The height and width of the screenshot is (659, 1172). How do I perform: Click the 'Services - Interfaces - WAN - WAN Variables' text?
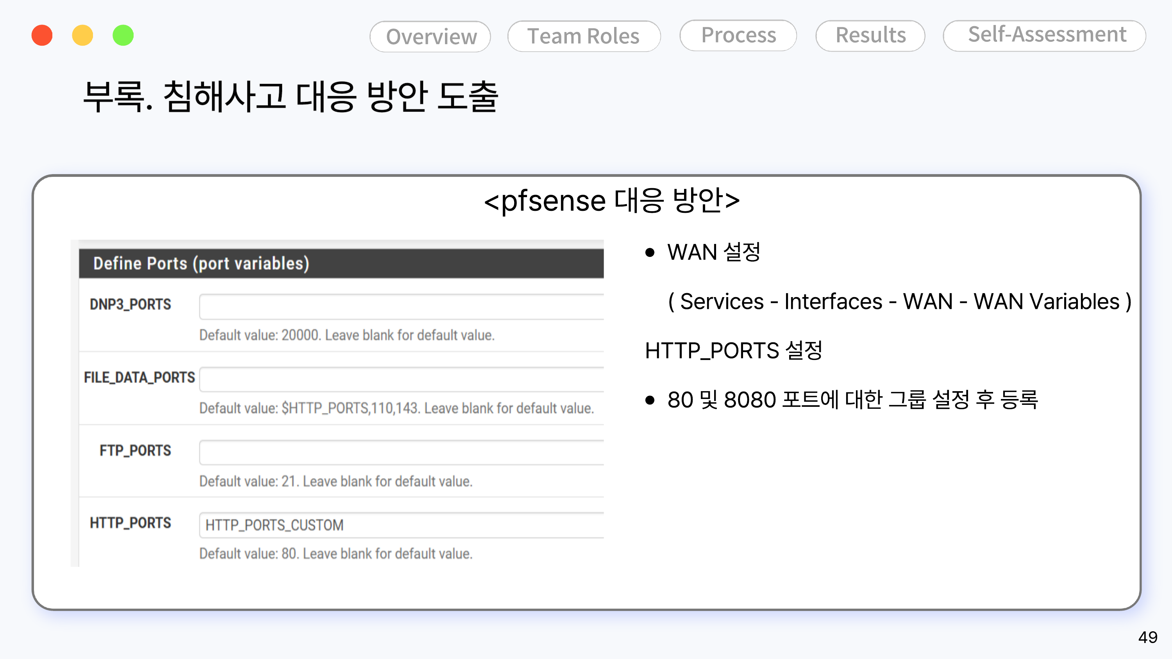coord(899,301)
